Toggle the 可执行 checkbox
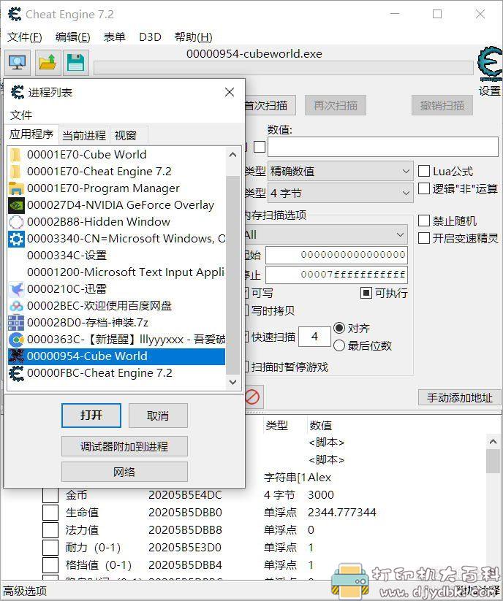This screenshot has height=601, width=503. tap(366, 294)
